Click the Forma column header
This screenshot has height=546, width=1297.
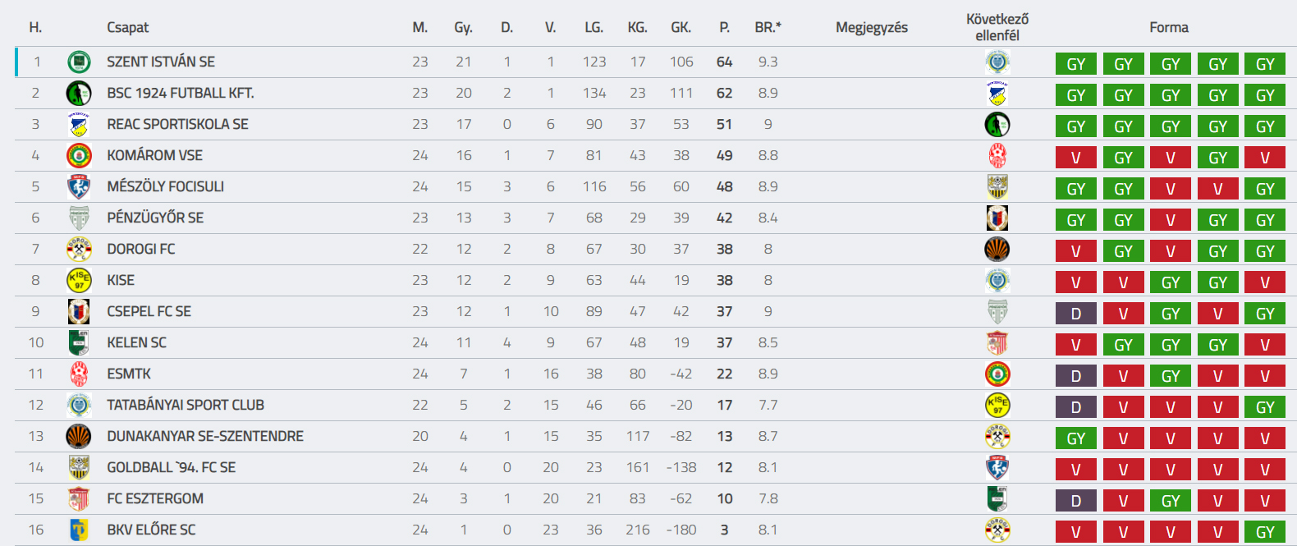(1169, 27)
